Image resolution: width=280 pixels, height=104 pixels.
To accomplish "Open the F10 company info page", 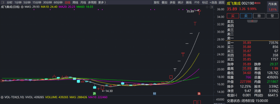I will [197, 2].
